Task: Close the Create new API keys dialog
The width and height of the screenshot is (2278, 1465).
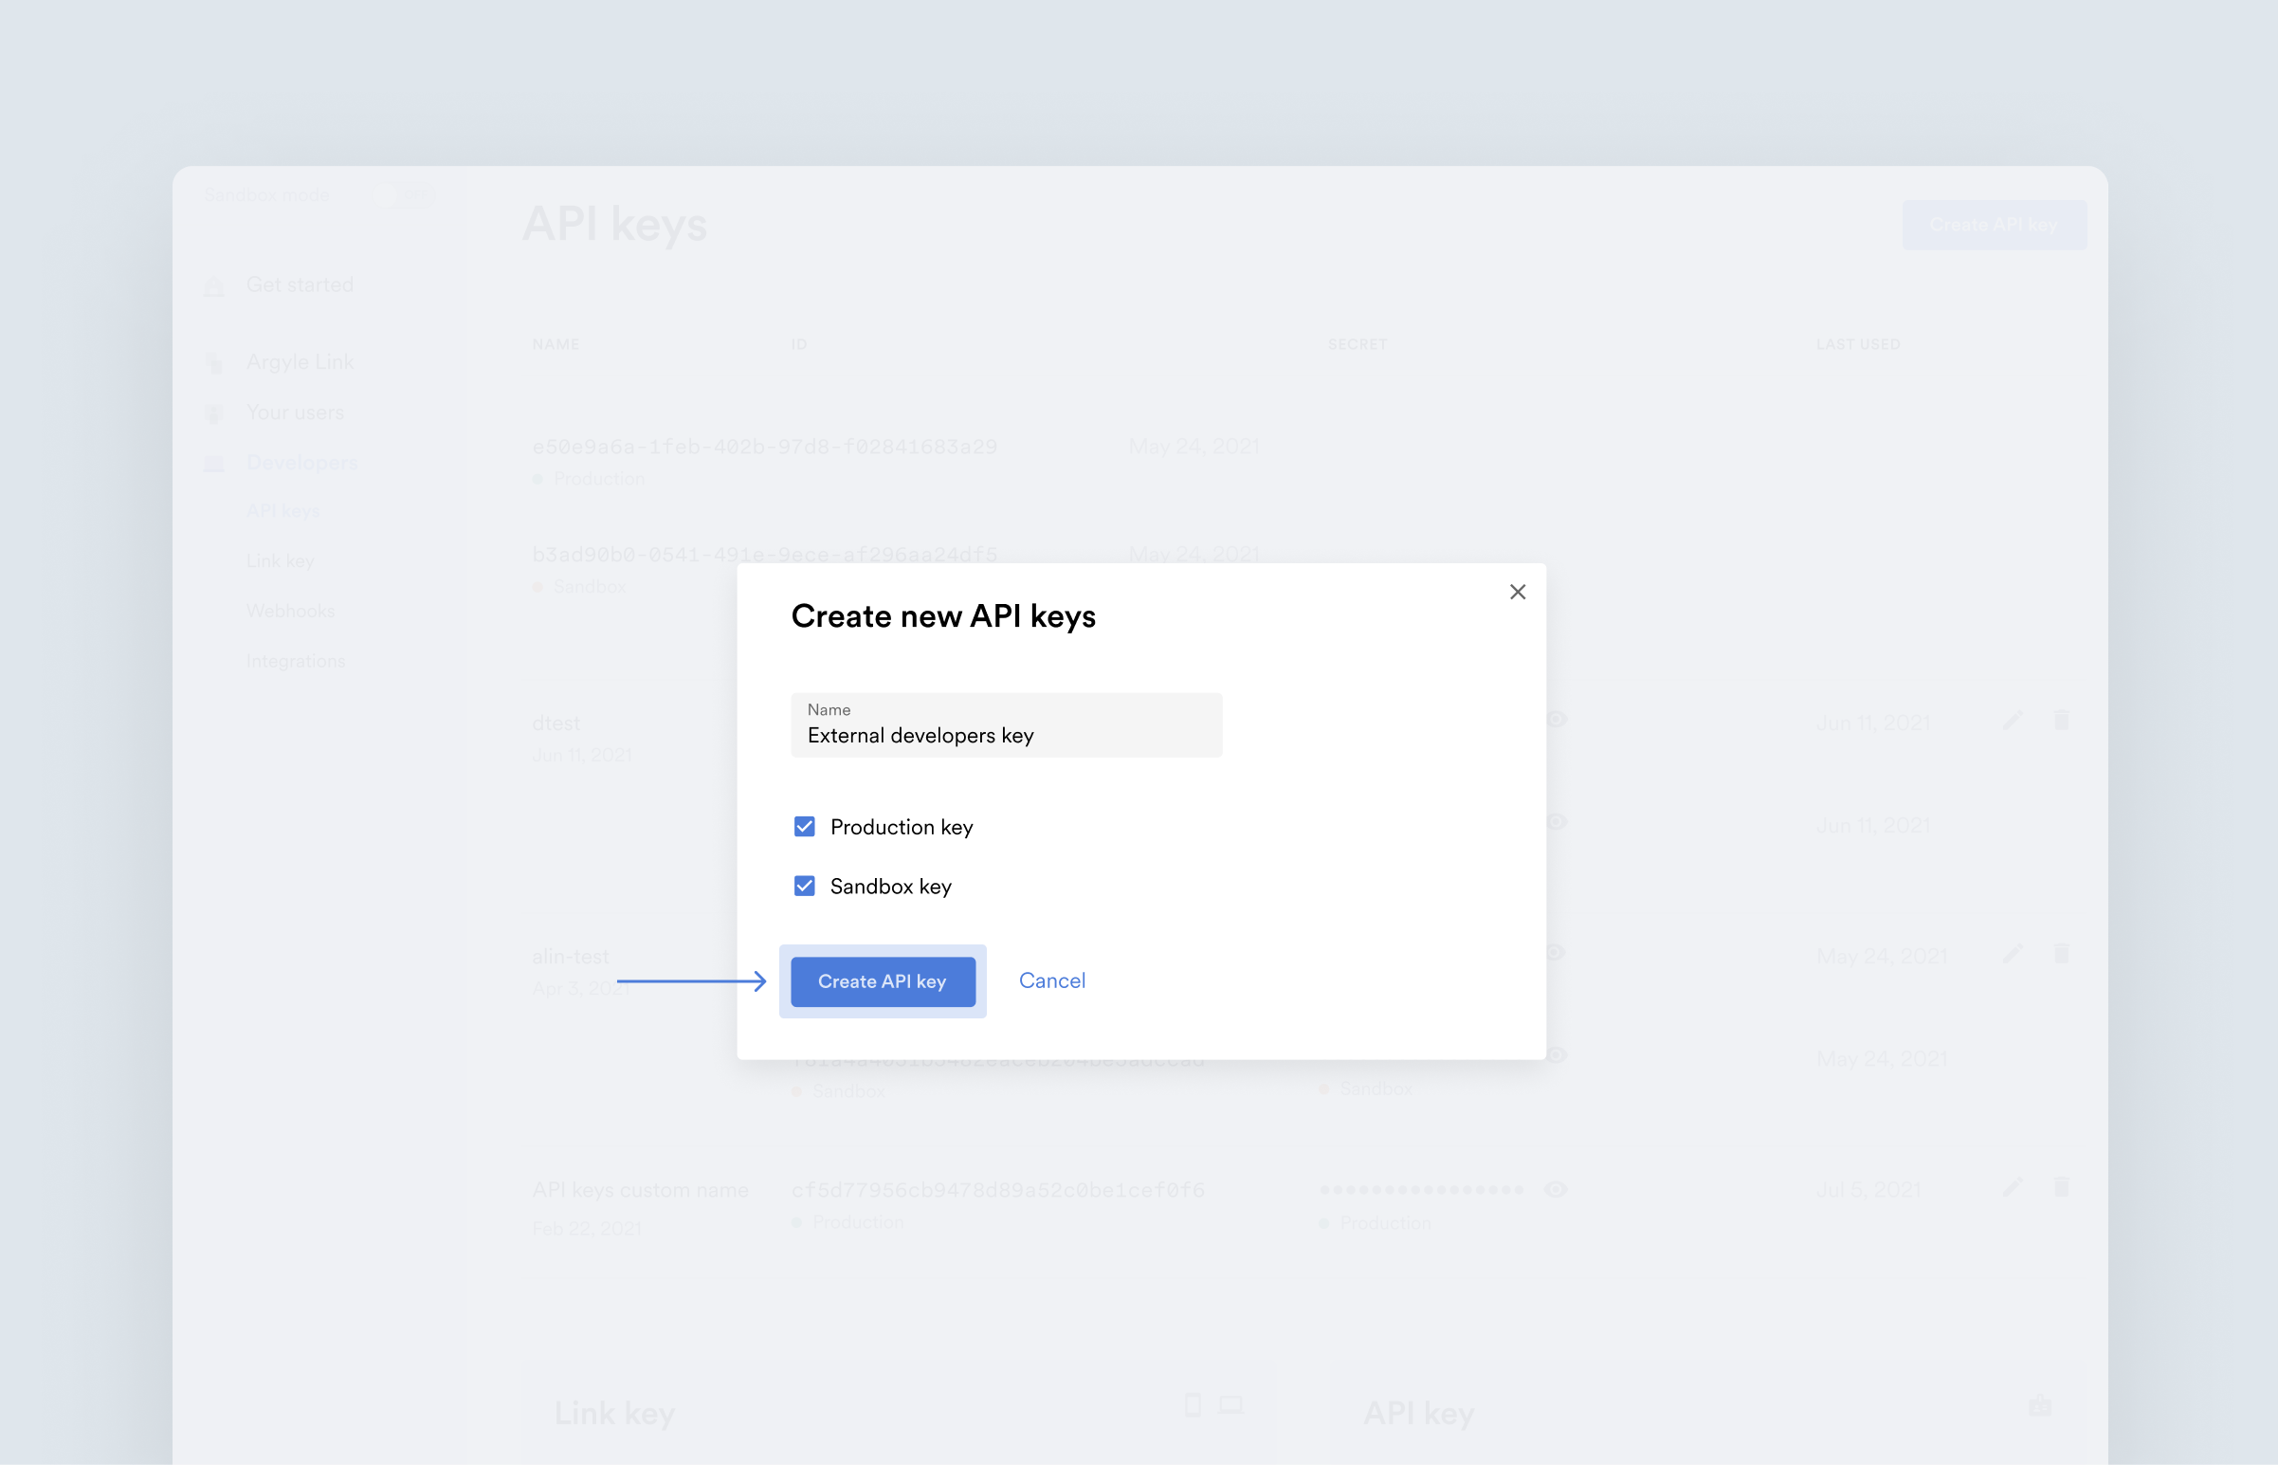Action: [x=1516, y=593]
